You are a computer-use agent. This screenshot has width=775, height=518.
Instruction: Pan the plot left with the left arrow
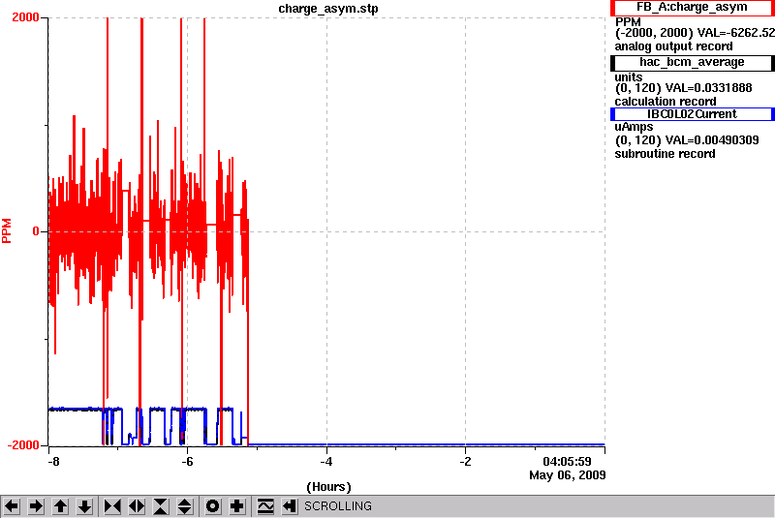point(12,506)
